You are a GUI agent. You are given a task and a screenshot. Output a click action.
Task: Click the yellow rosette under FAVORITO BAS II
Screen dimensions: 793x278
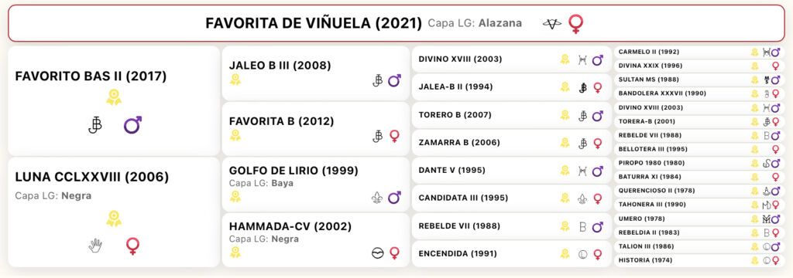114,97
